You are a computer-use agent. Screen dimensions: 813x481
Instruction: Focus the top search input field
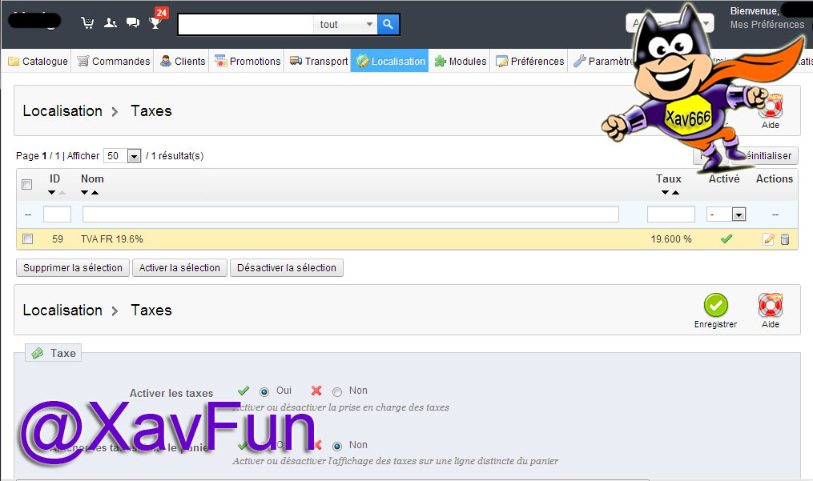[x=246, y=24]
